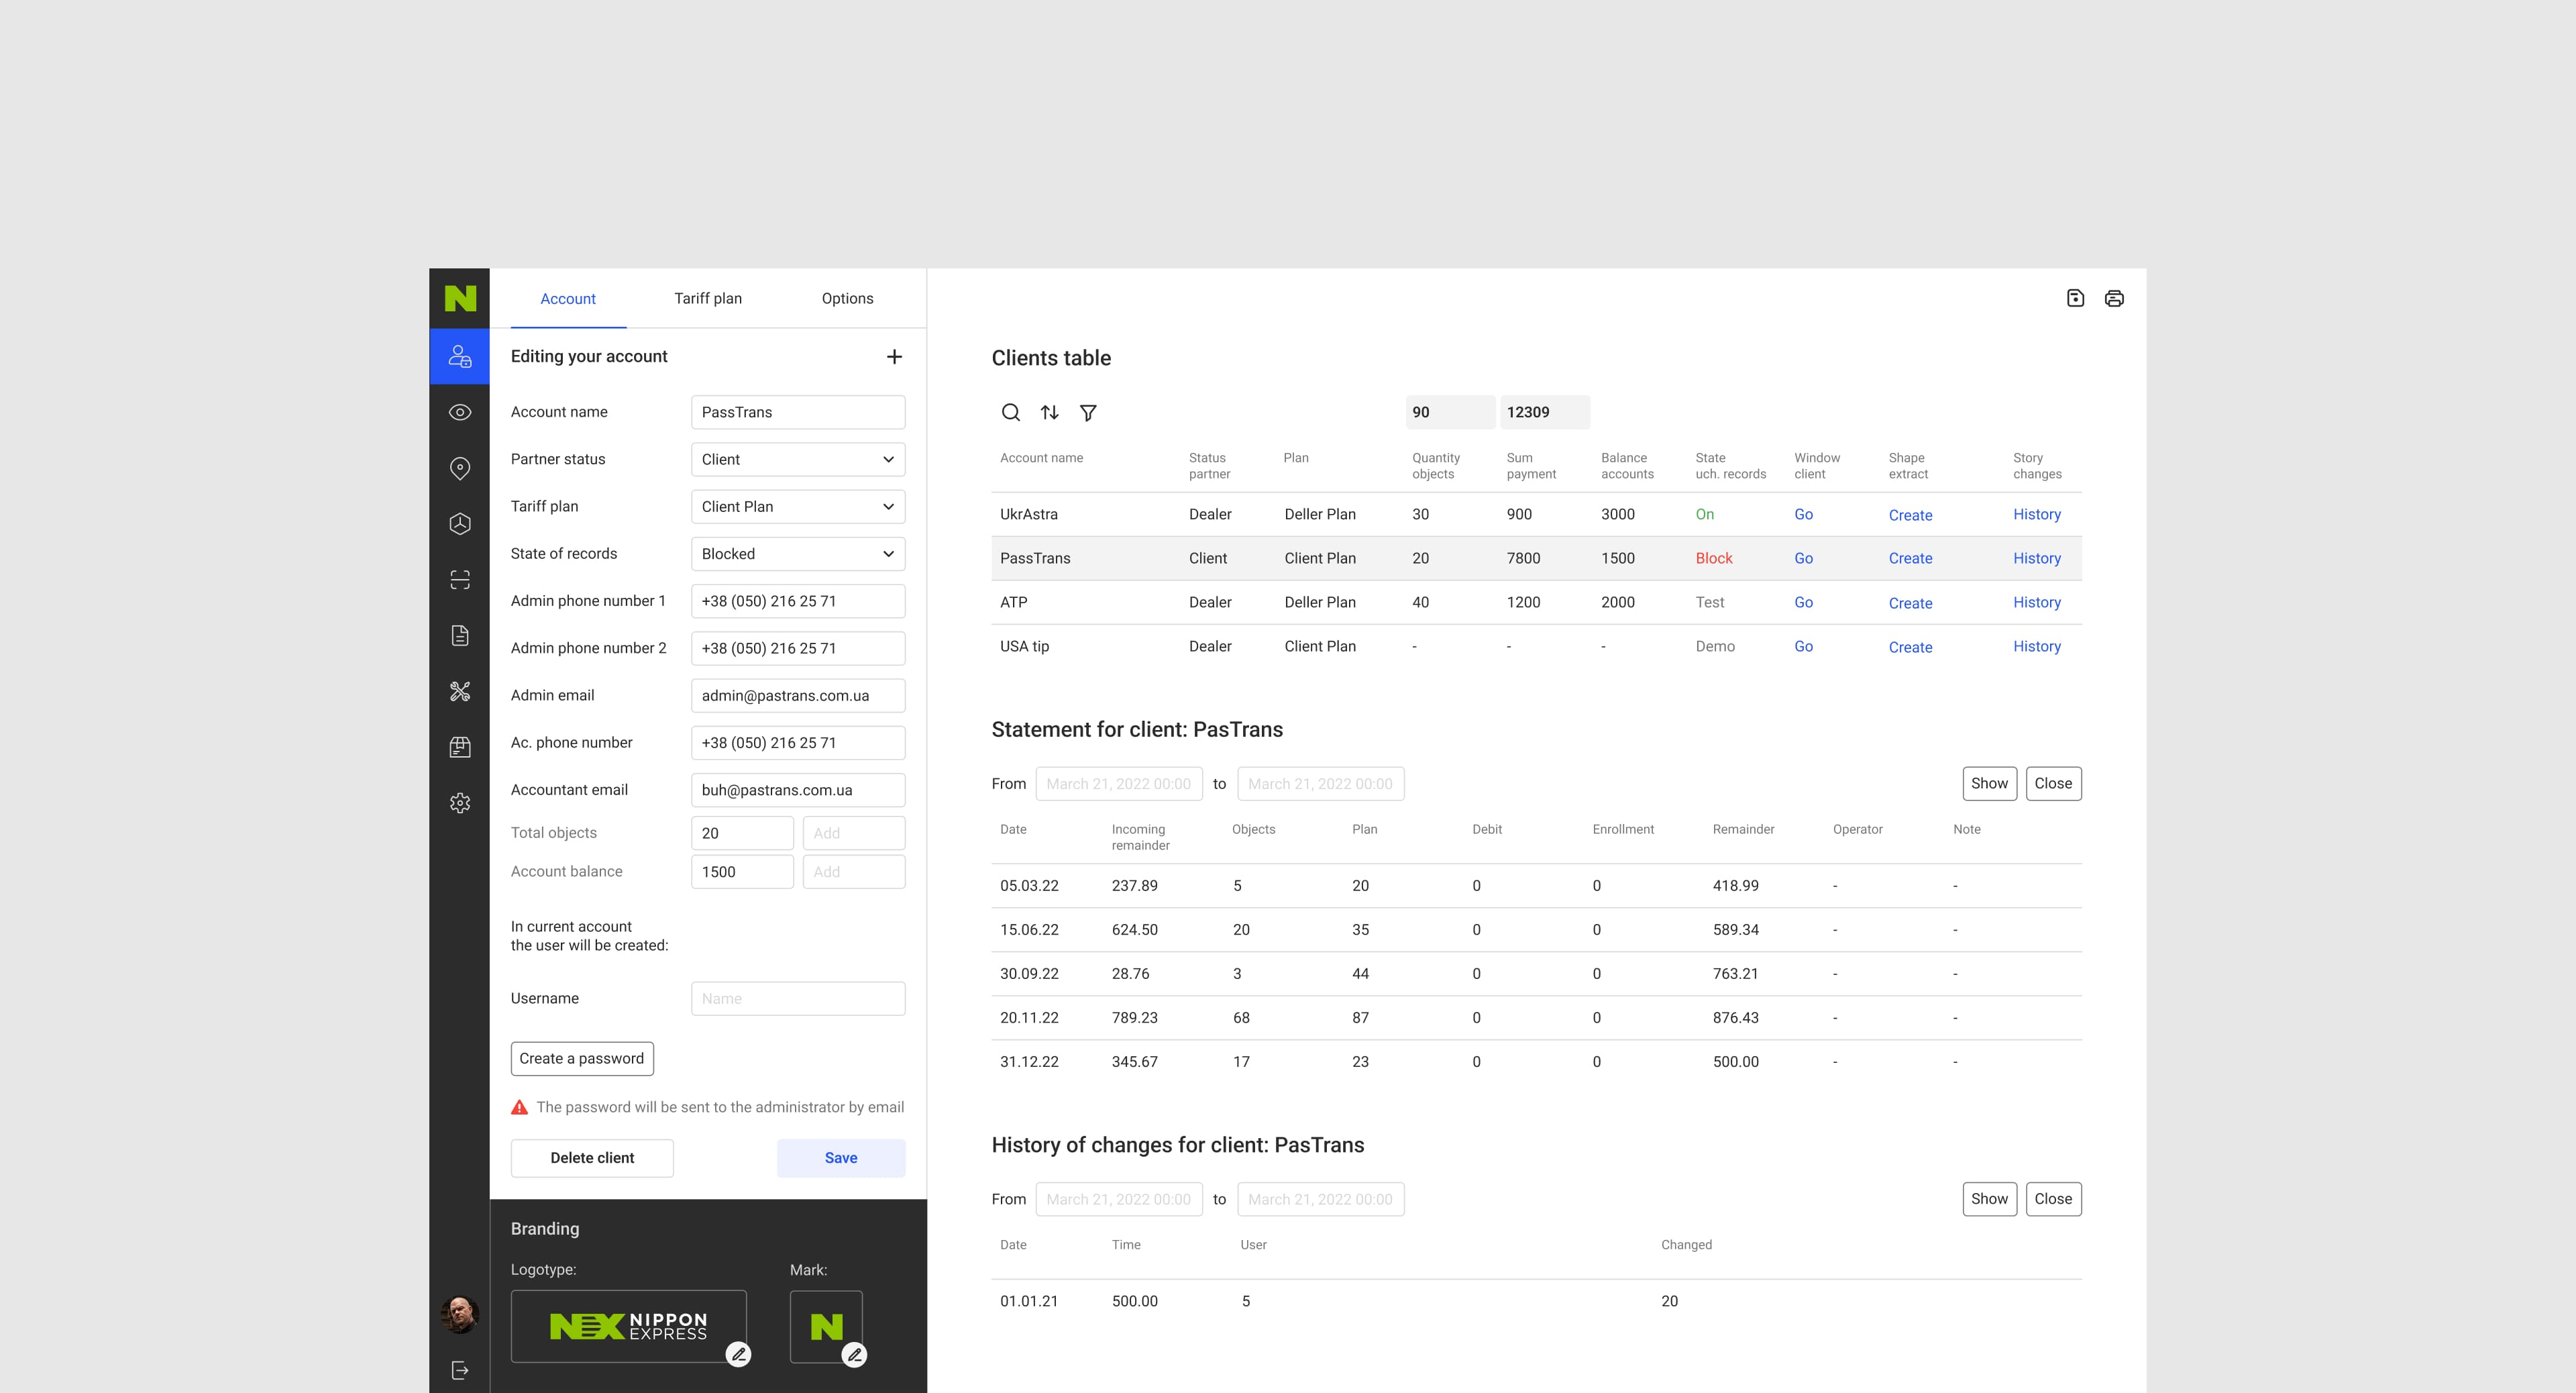Click the printer icon at top right

[2114, 298]
